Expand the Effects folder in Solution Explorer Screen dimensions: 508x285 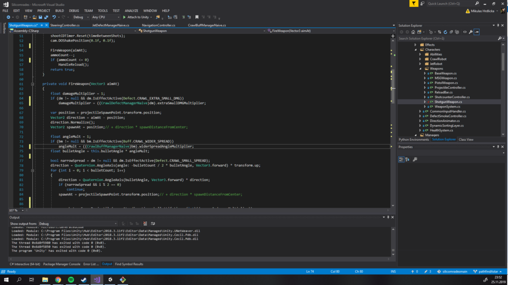(x=415, y=45)
